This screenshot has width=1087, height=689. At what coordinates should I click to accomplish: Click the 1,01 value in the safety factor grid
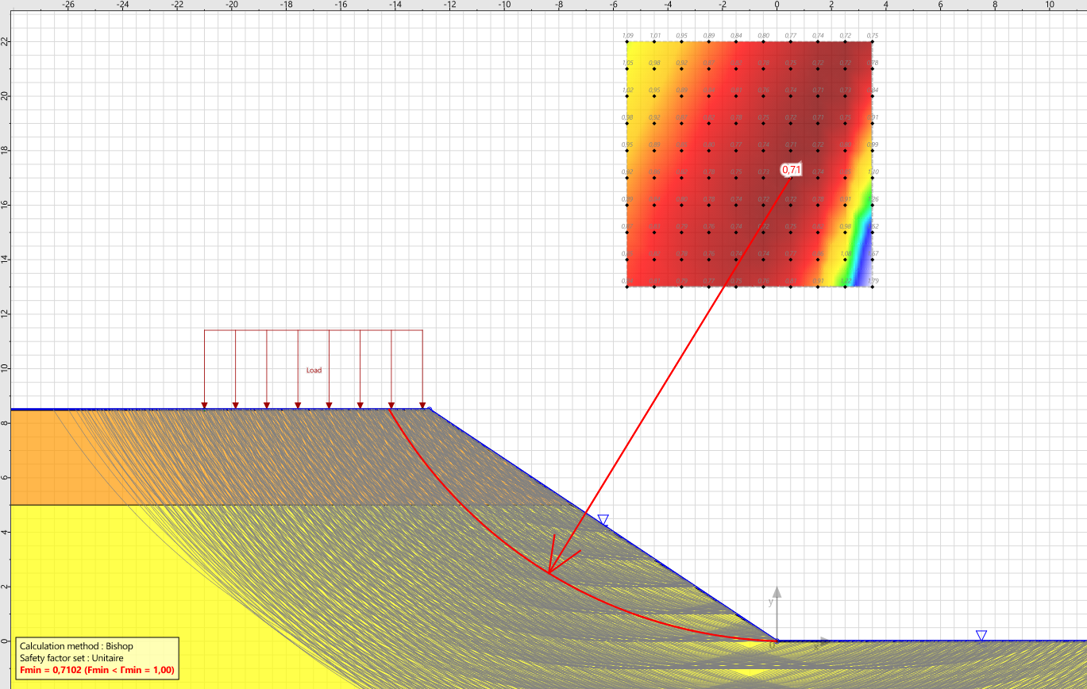pyautogui.click(x=655, y=36)
